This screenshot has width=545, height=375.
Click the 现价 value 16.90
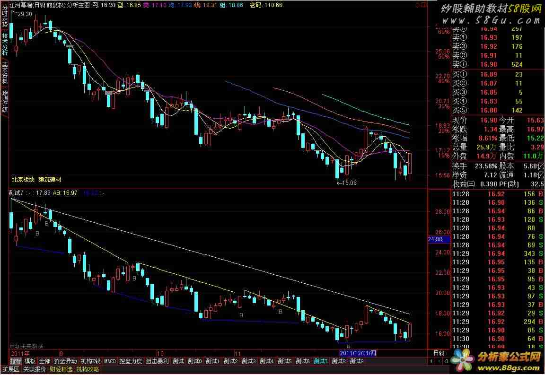click(489, 120)
